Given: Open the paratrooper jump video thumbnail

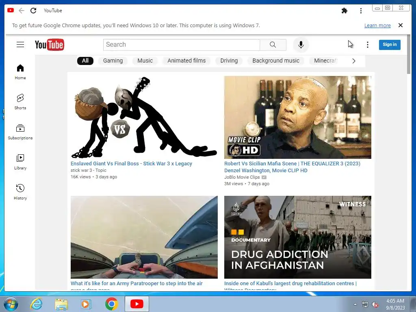Looking at the screenshot, I should [144, 237].
